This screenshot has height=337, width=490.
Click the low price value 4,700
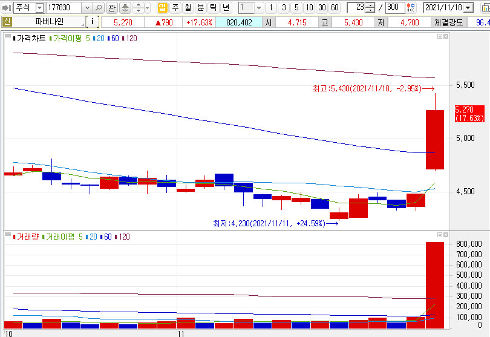coord(410,22)
